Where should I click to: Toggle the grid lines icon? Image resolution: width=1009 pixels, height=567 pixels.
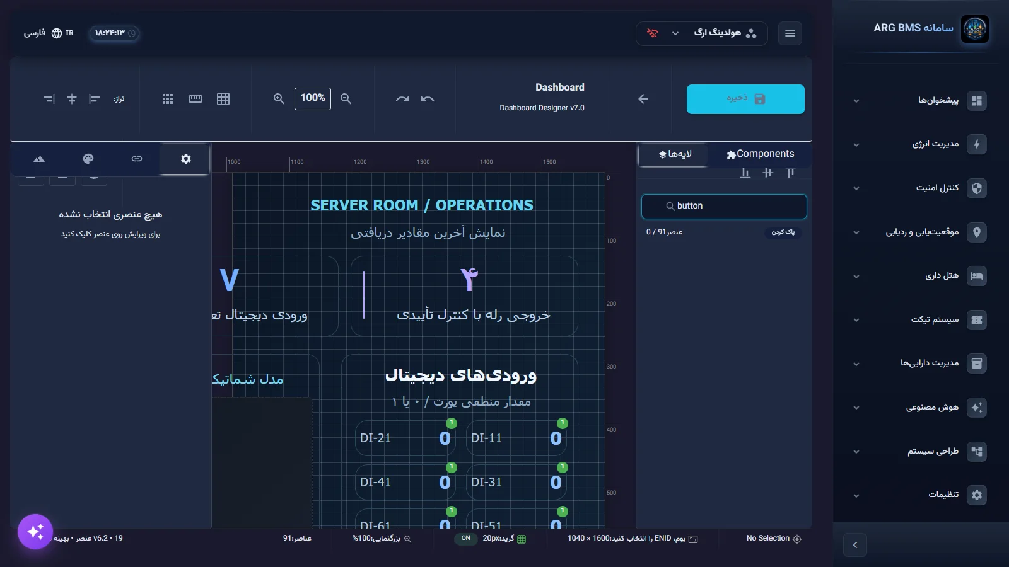coord(223,99)
